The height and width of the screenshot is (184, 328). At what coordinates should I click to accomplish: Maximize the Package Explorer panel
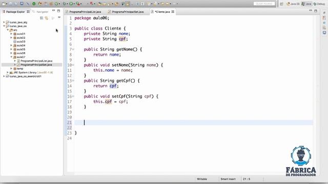58,11
